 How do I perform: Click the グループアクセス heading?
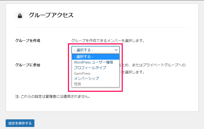51,15
